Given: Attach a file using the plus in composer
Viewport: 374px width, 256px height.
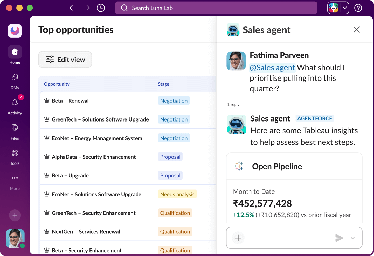Looking at the screenshot, I should (238, 238).
